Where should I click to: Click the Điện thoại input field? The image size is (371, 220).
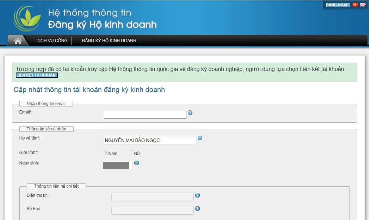[x=152, y=197]
